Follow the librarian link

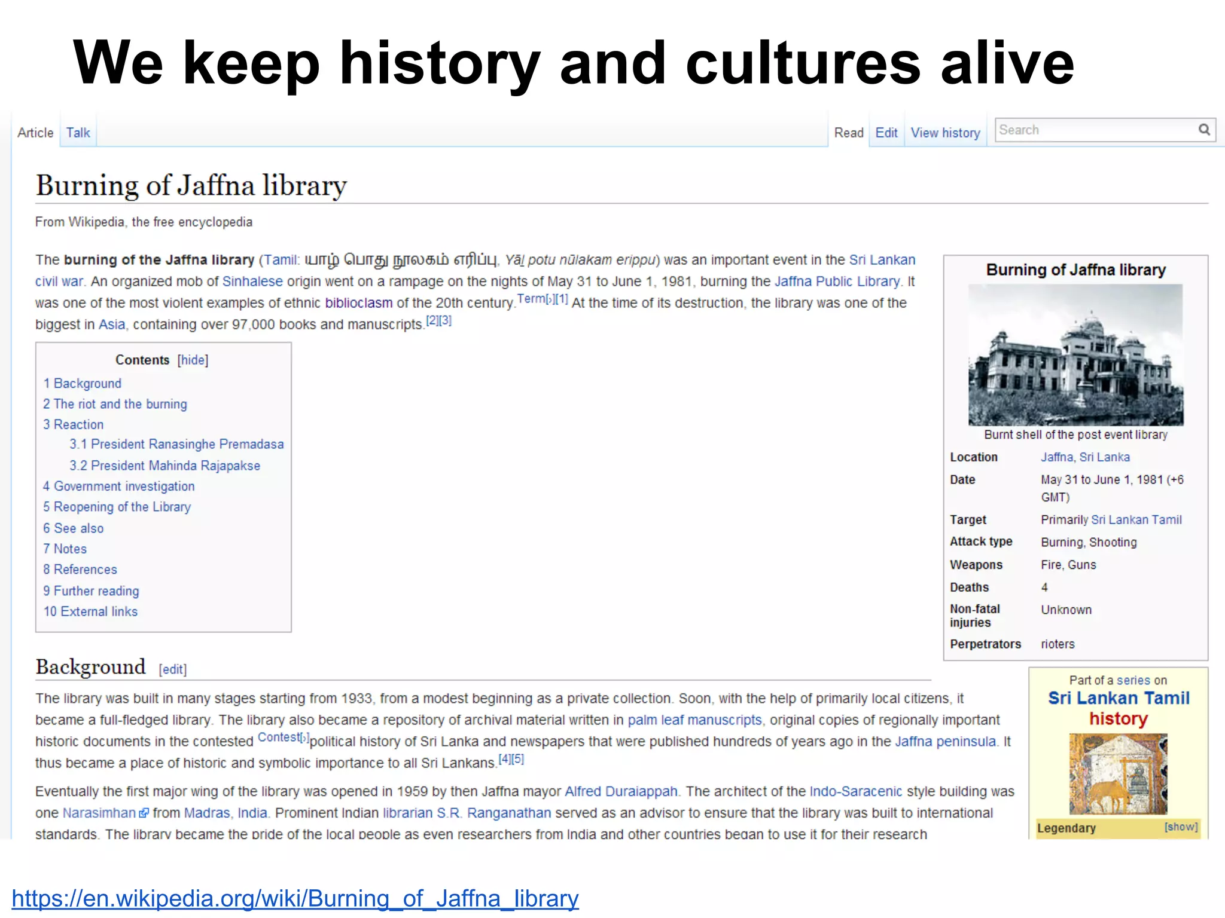pyautogui.click(x=407, y=813)
